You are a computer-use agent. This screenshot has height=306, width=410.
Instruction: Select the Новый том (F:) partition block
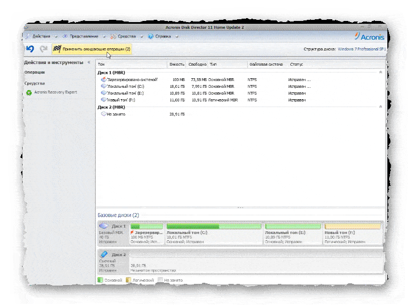(353, 233)
